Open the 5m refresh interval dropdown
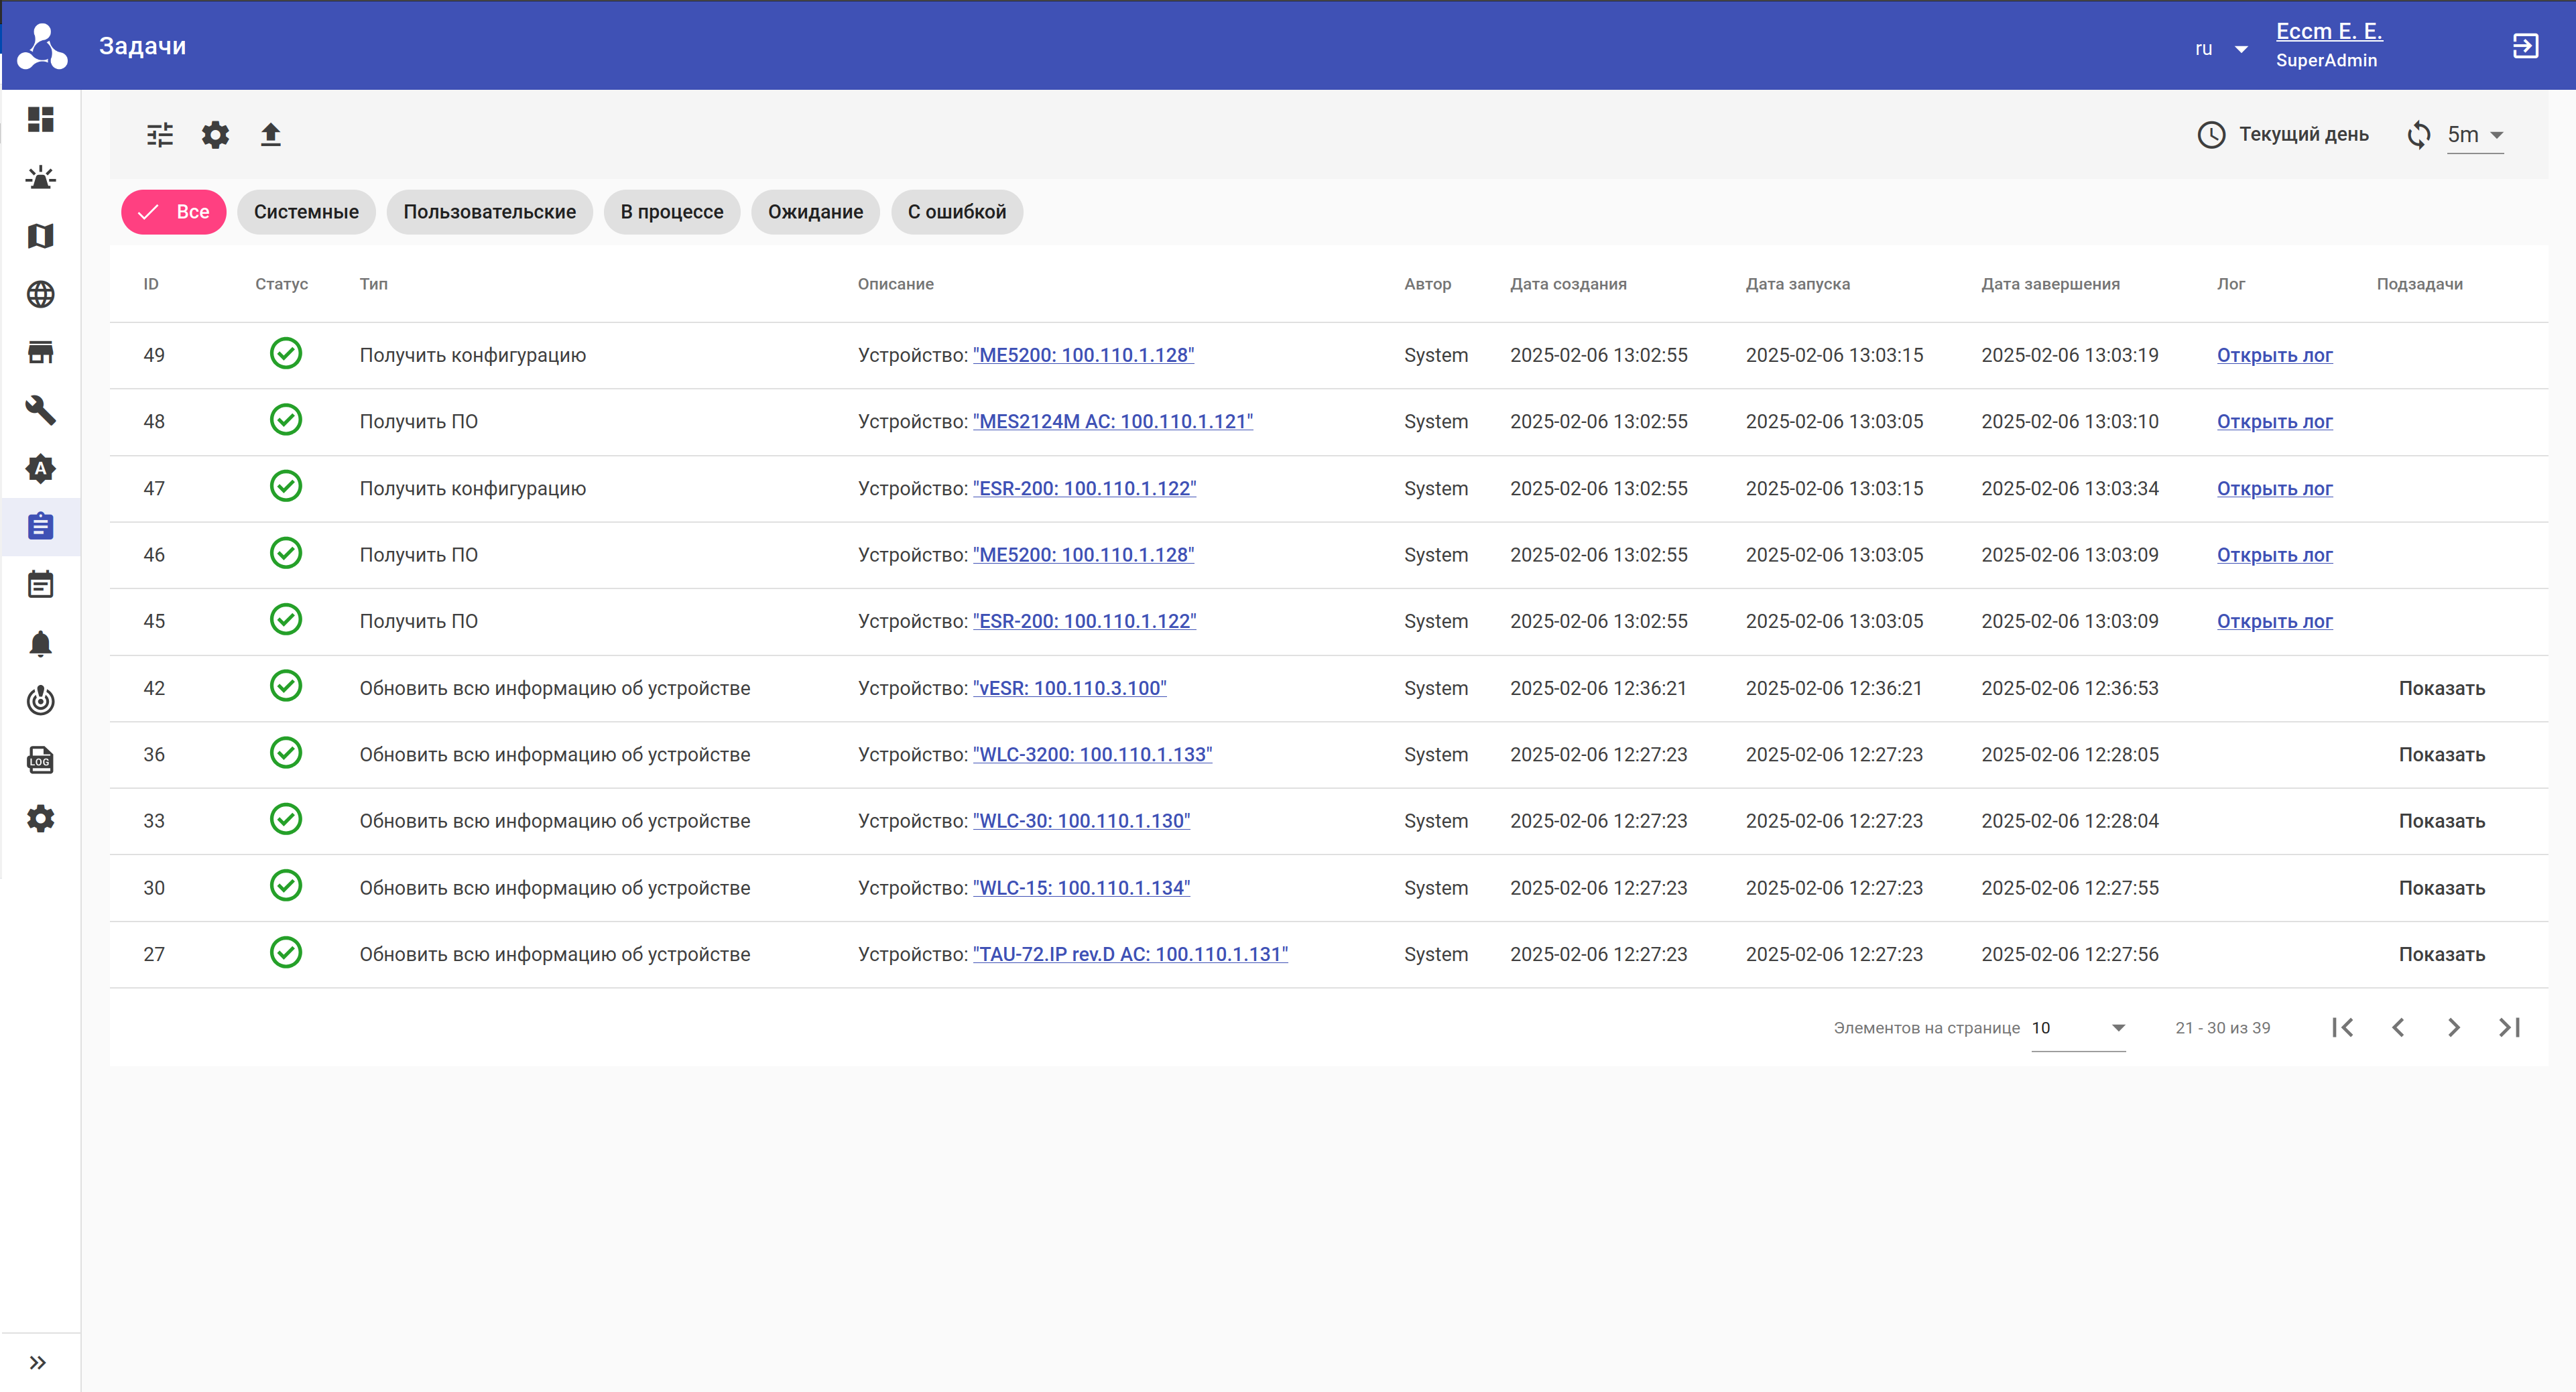 click(2474, 135)
